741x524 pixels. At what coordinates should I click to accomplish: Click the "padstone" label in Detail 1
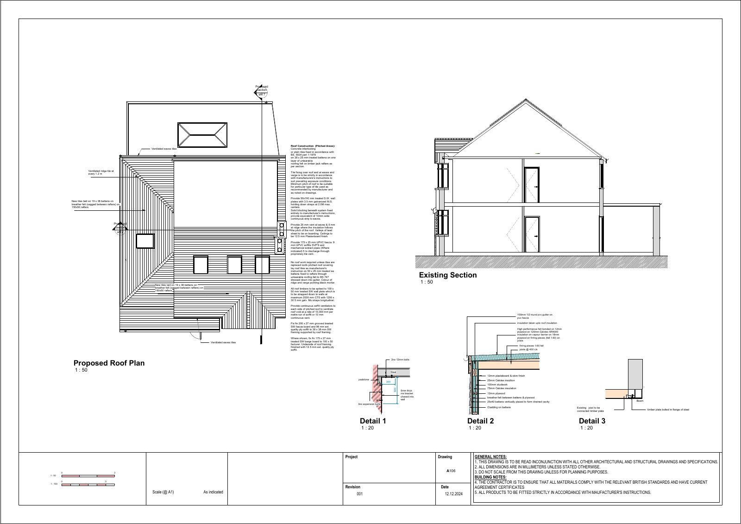(364, 379)
